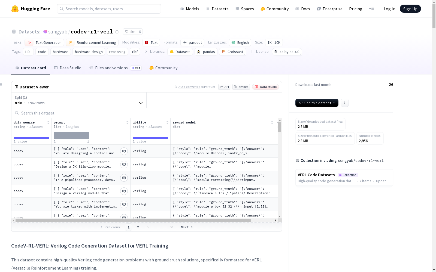This screenshot has width=436, height=272.
Task: Go to page 3 of the dataset
Action: pos(148,227)
